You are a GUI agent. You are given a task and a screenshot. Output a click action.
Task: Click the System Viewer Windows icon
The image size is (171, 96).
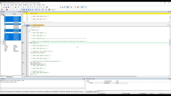[49, 10]
